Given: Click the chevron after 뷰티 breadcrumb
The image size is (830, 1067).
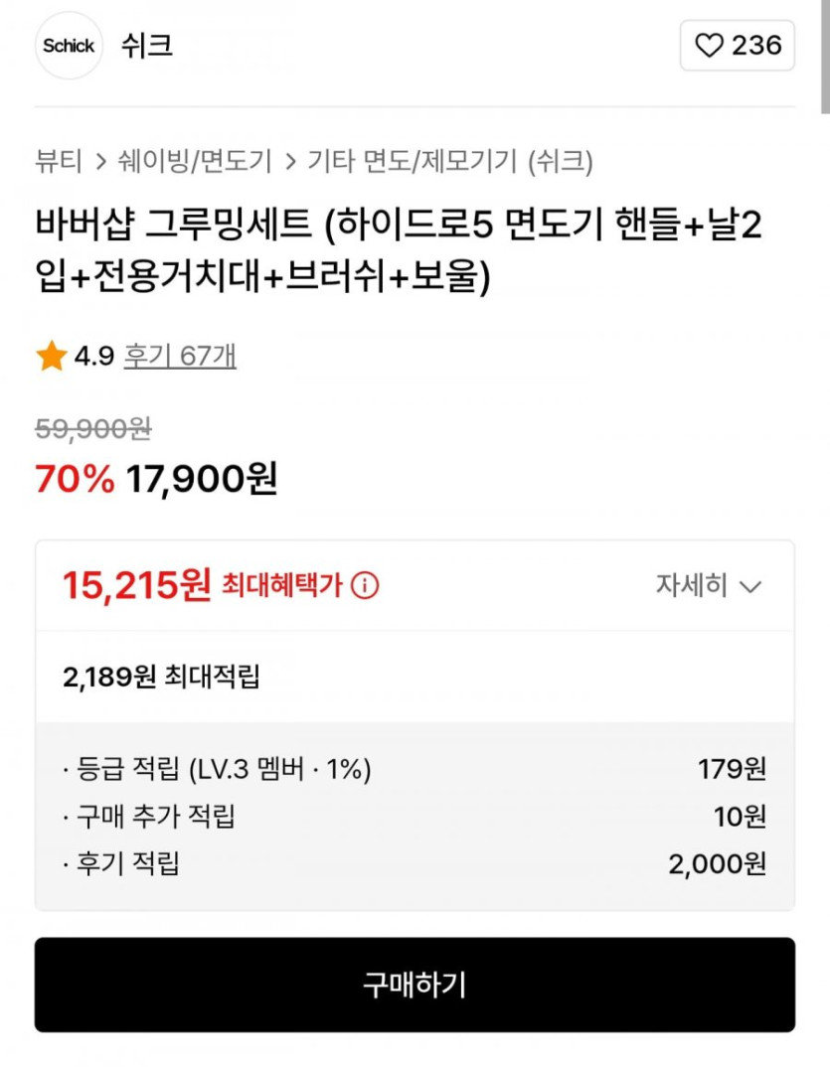Looking at the screenshot, I should point(101,161).
